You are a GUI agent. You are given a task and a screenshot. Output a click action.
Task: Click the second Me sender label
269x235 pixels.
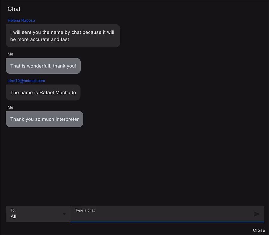coord(10,107)
